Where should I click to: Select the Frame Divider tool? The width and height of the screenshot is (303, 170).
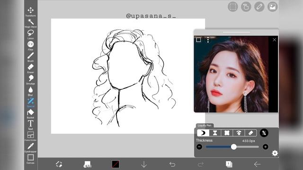[30, 136]
